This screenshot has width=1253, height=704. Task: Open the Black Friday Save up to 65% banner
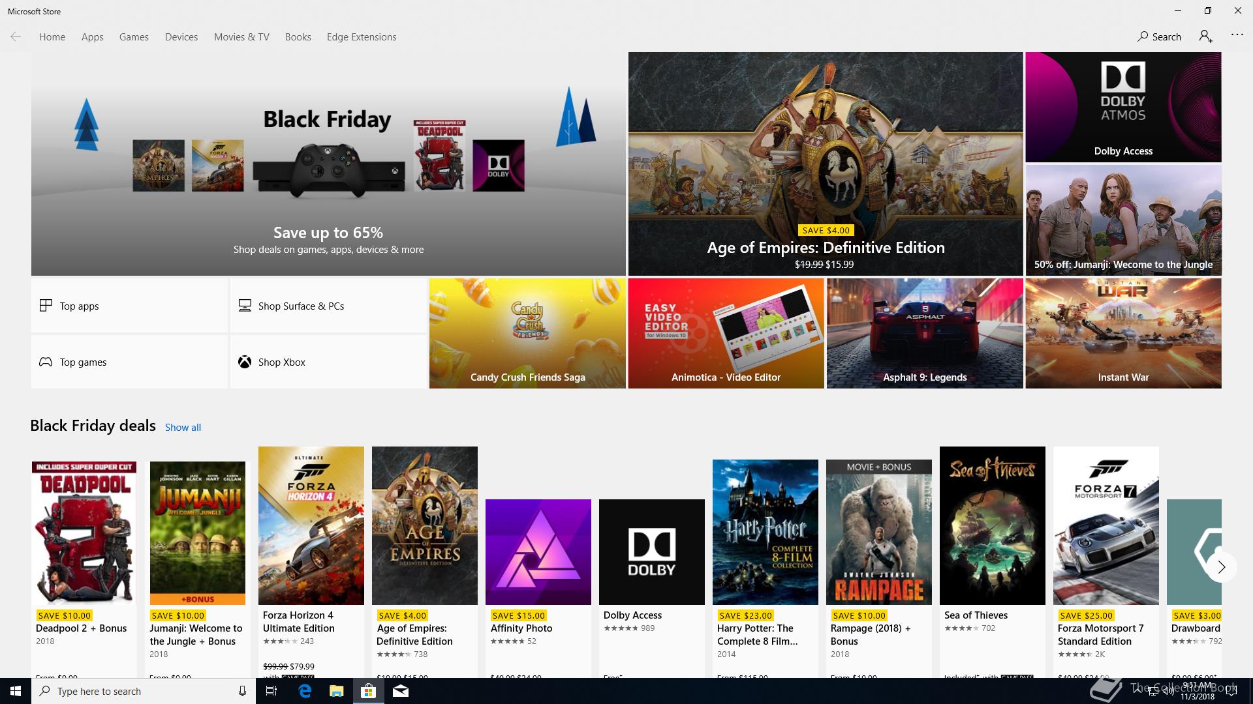[x=328, y=164]
